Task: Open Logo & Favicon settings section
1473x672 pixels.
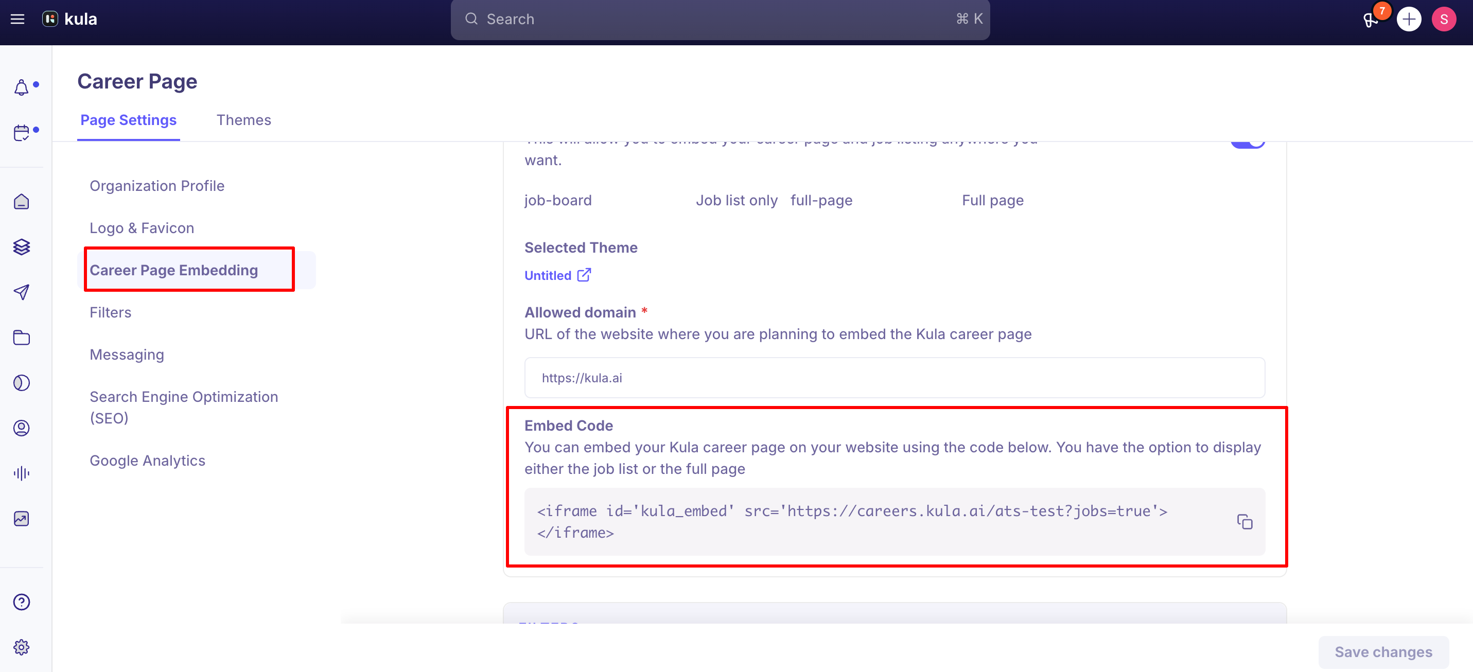Action: (142, 228)
